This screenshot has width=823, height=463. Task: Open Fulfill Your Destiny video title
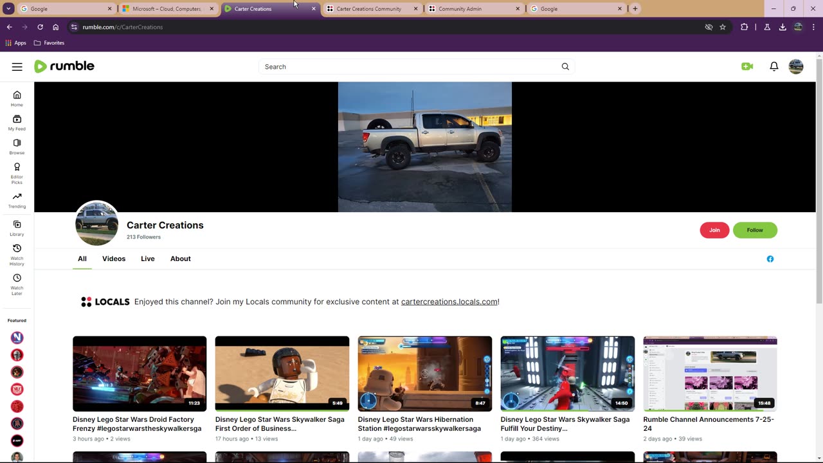click(565, 424)
